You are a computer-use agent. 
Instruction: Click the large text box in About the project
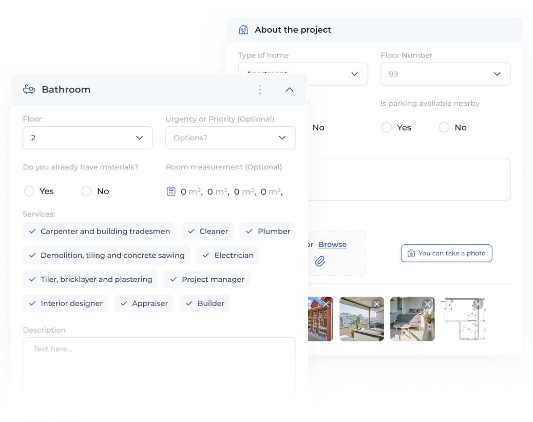pyautogui.click(x=409, y=179)
